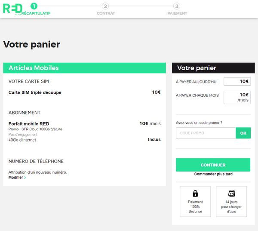Click the Forfait mobile RED item
This screenshot has height=231, width=258.
coord(29,124)
